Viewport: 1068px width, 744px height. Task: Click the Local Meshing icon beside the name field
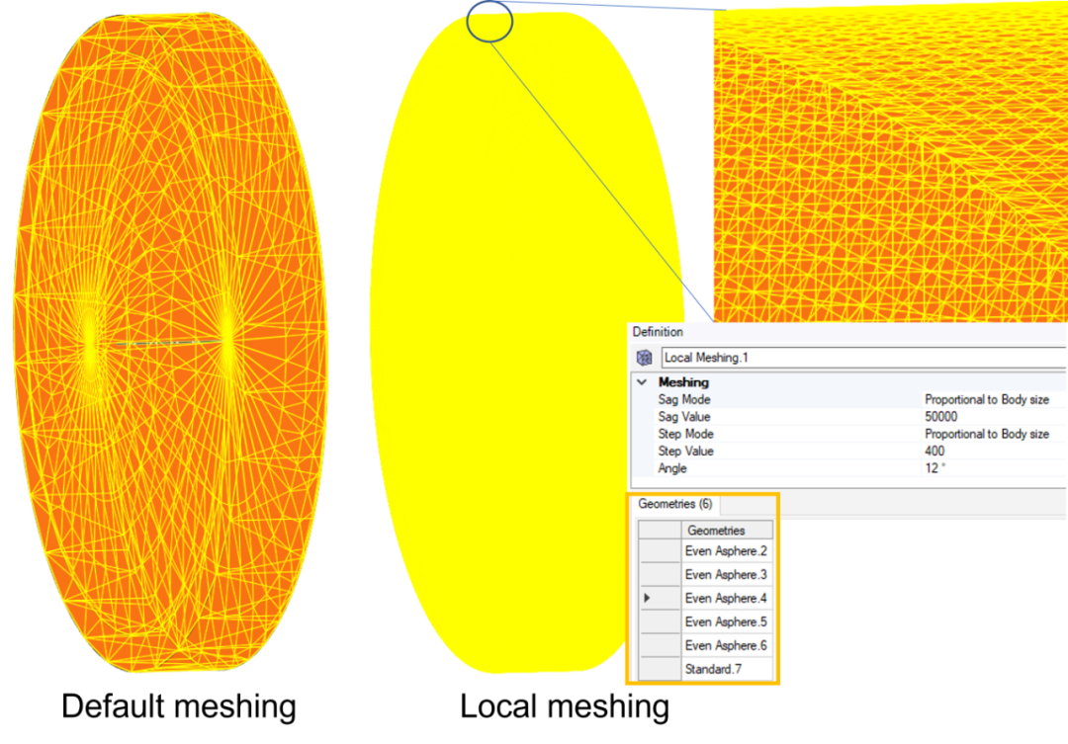[x=645, y=358]
